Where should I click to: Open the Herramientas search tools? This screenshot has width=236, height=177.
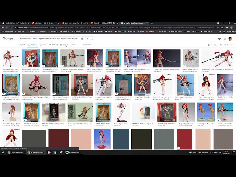click(87, 45)
